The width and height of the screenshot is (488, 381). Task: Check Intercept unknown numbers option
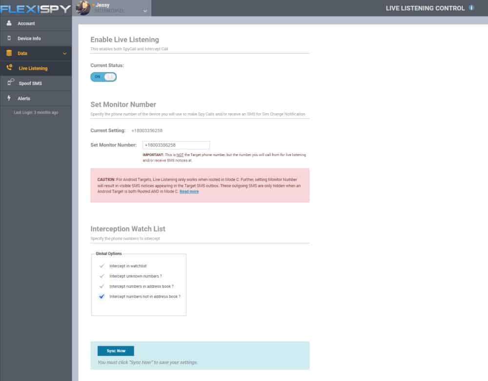click(x=102, y=276)
